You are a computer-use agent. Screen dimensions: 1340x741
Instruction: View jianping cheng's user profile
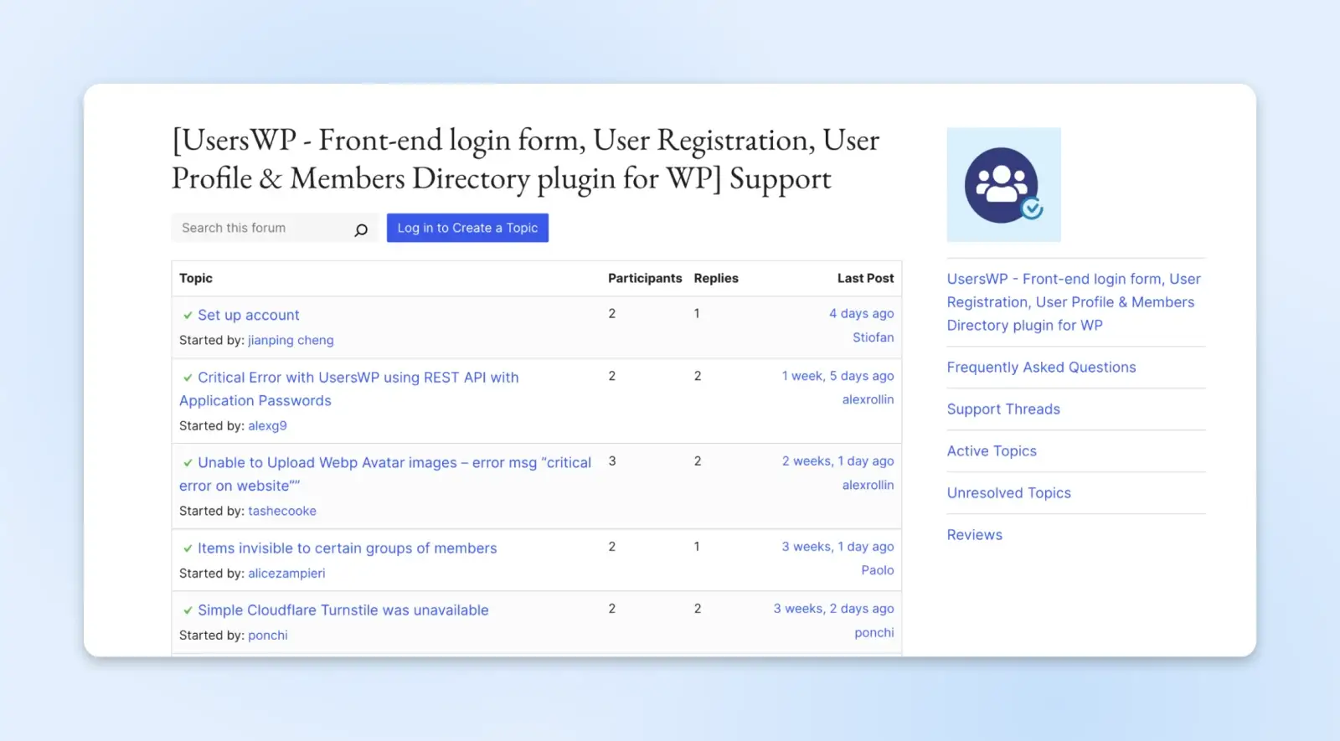click(x=291, y=341)
